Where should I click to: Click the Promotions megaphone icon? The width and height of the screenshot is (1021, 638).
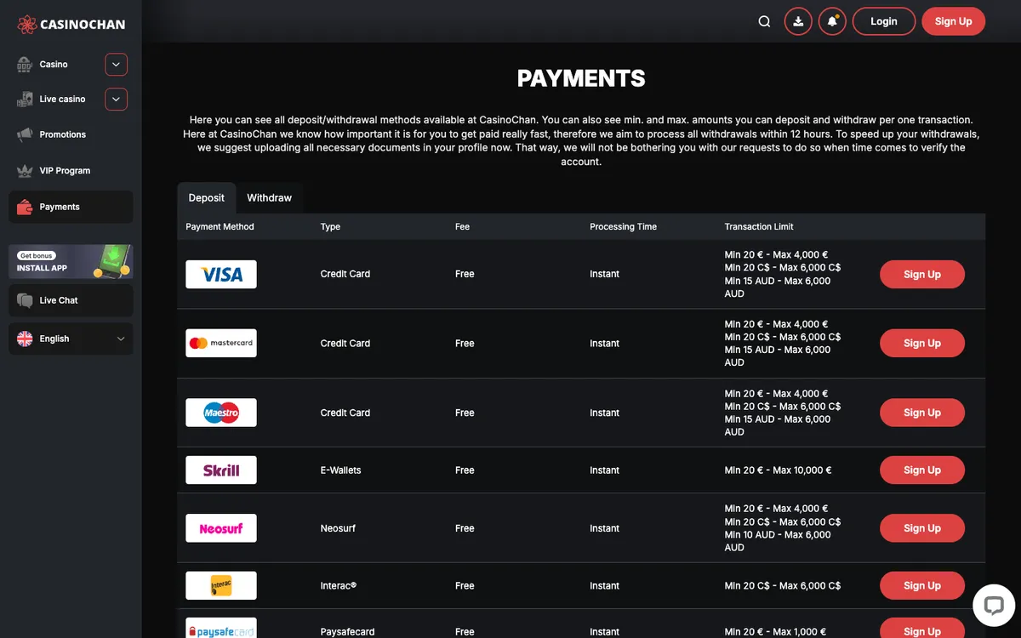(x=25, y=134)
